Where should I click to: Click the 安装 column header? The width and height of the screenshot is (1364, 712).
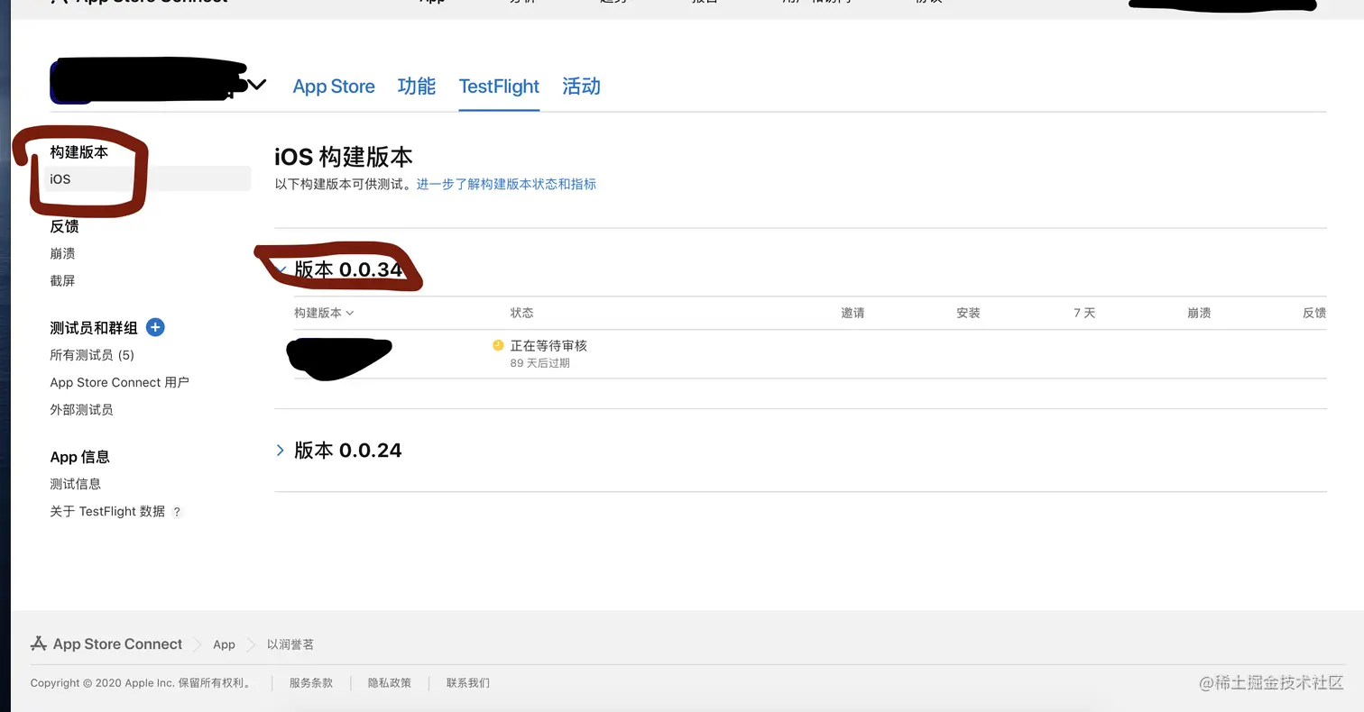pyautogui.click(x=968, y=313)
